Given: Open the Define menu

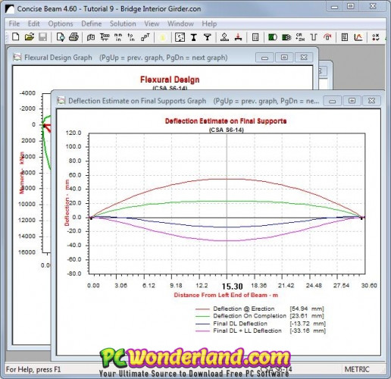Looking at the screenshot, I should (x=92, y=23).
